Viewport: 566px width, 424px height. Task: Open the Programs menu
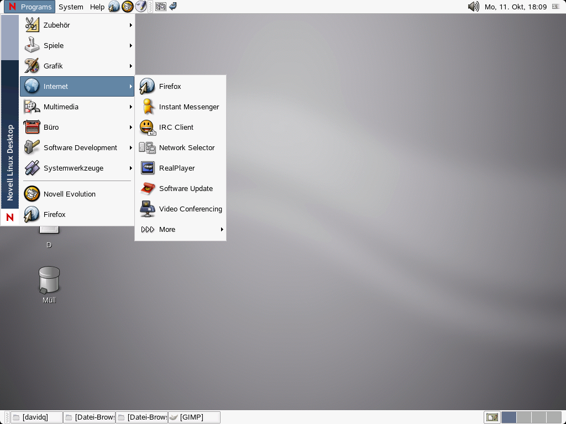(x=30, y=7)
